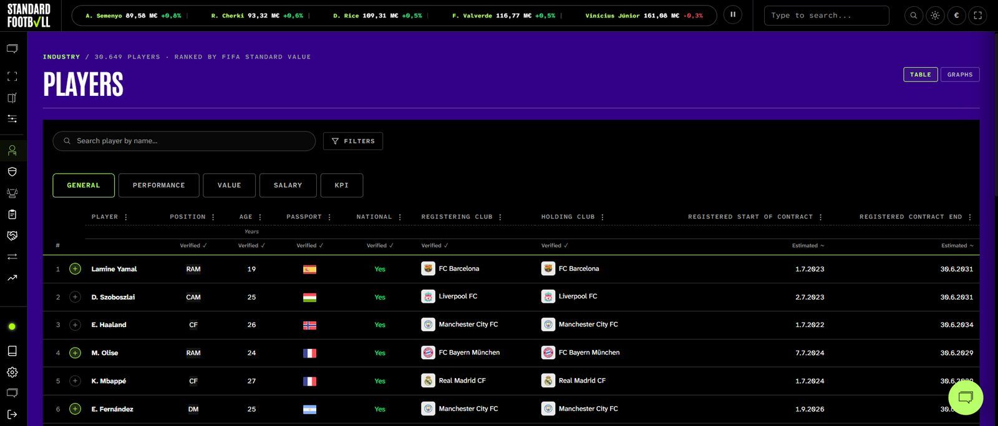Image resolution: width=998 pixels, height=426 pixels.
Task: Switch to the KPI tab
Action: point(342,186)
